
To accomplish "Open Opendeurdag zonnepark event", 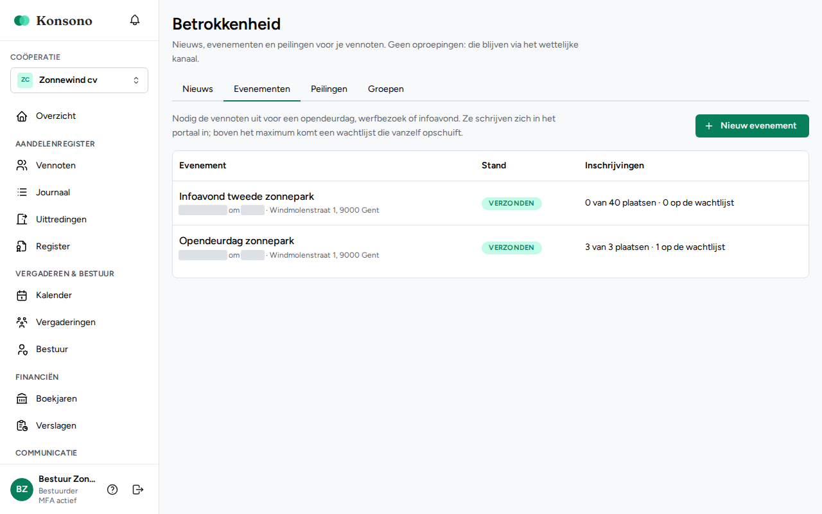I will point(236,241).
